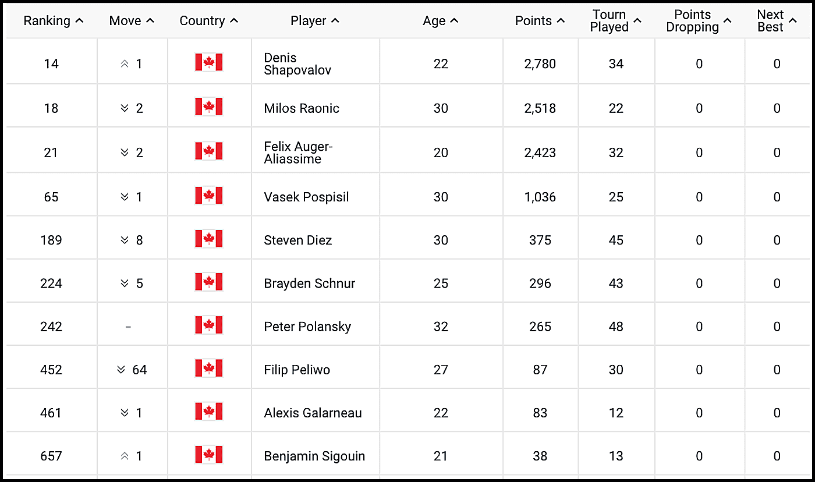Sort the table by Age column

pos(441,20)
